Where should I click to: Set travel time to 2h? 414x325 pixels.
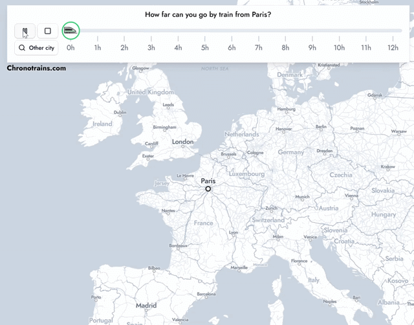pos(124,47)
